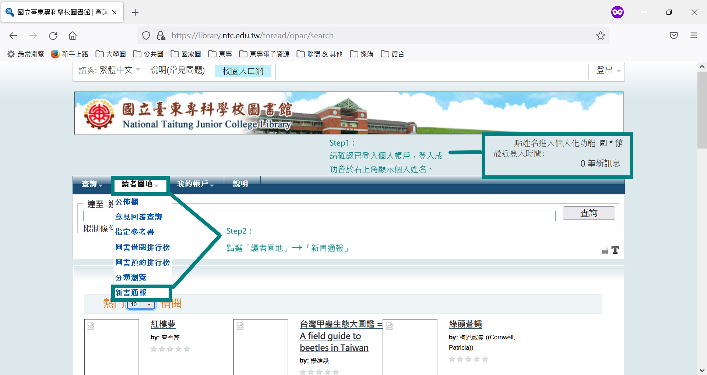Viewport: 707px width, 375px height.
Task: Open 新手上路 bookmark
Action: tap(70, 54)
